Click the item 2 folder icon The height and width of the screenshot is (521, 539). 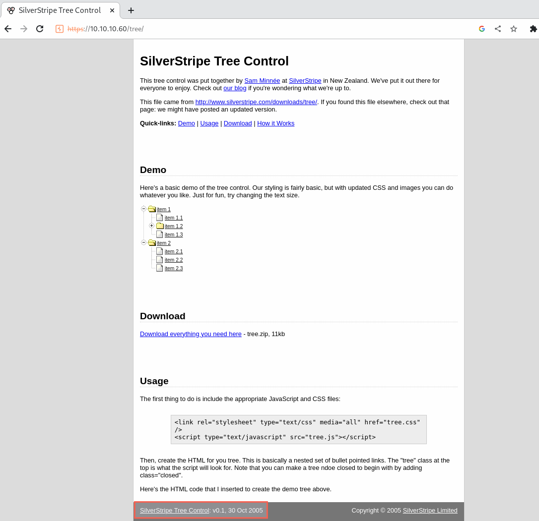click(x=152, y=242)
